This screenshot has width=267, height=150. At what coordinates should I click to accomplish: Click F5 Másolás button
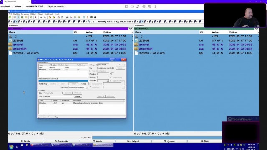97,141
